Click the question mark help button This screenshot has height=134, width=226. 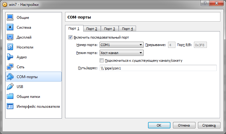click(205, 3)
